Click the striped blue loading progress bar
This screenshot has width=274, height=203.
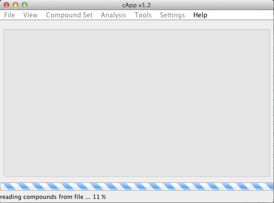point(137,187)
